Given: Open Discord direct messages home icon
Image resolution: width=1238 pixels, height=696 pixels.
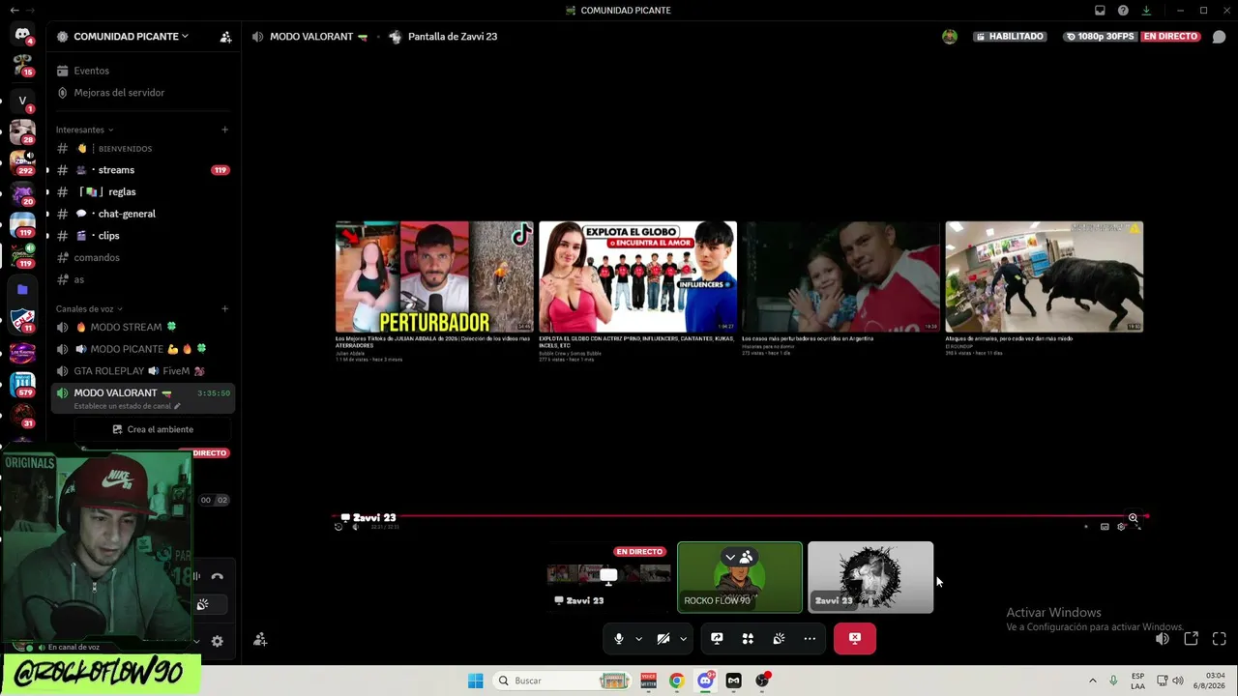Looking at the screenshot, I should pos(22,36).
